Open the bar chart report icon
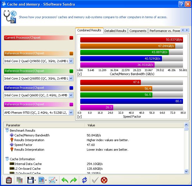This screenshot has width=192, height=186. (x=41, y=180)
